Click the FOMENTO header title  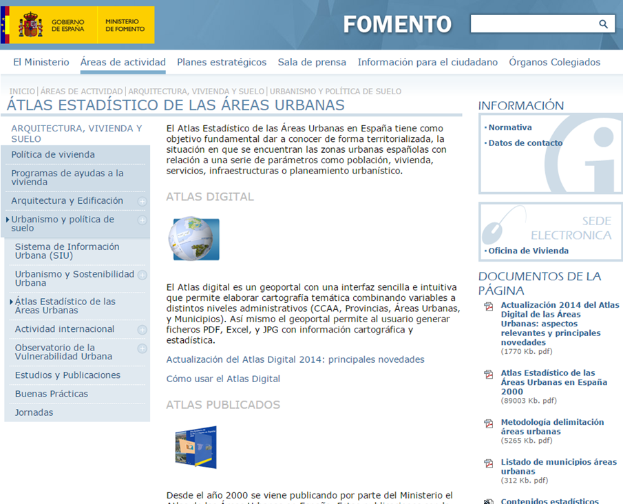click(x=397, y=24)
